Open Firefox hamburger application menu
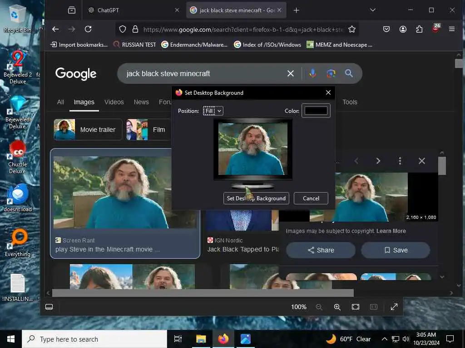This screenshot has width=465, height=348. (x=452, y=29)
